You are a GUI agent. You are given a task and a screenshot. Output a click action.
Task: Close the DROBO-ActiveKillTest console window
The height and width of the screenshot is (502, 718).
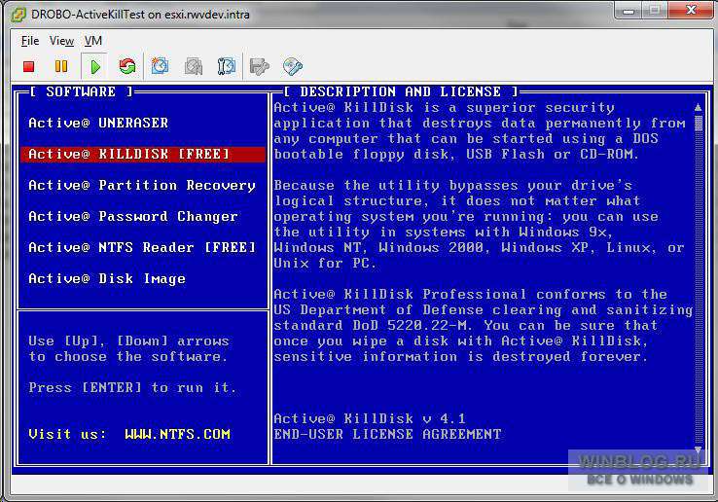[x=690, y=11]
